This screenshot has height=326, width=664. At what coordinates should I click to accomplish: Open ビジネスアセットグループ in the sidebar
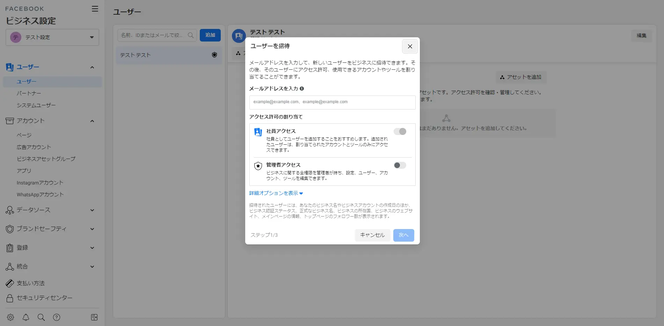(x=46, y=159)
